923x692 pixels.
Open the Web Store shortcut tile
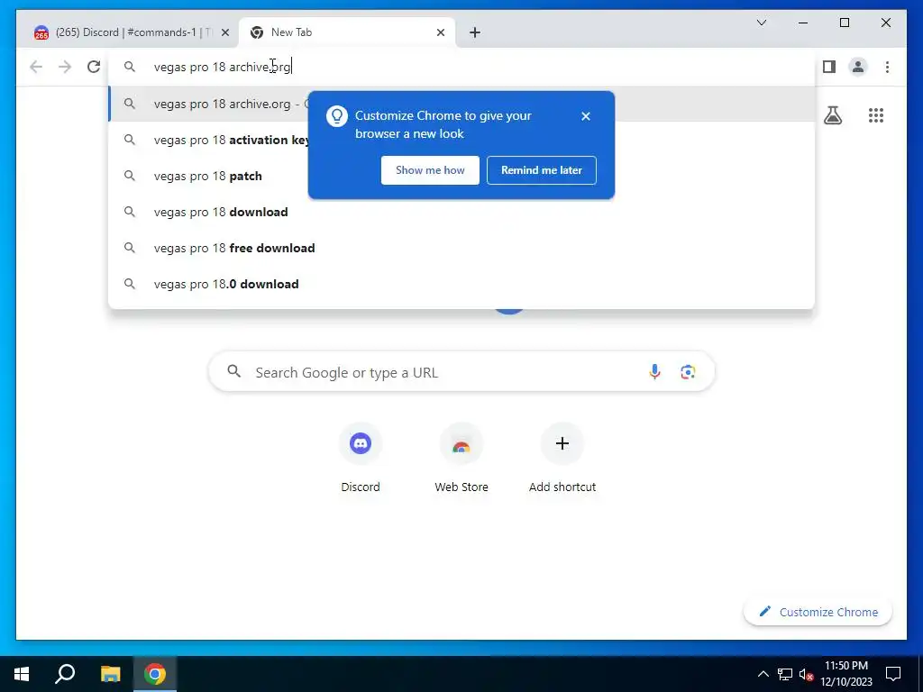click(x=461, y=458)
